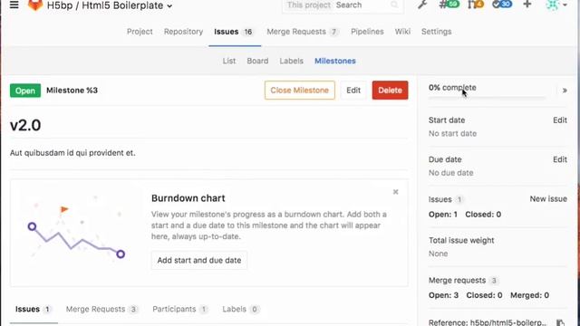580x326 pixels.
Task: Open the Settings tab
Action: point(437,32)
